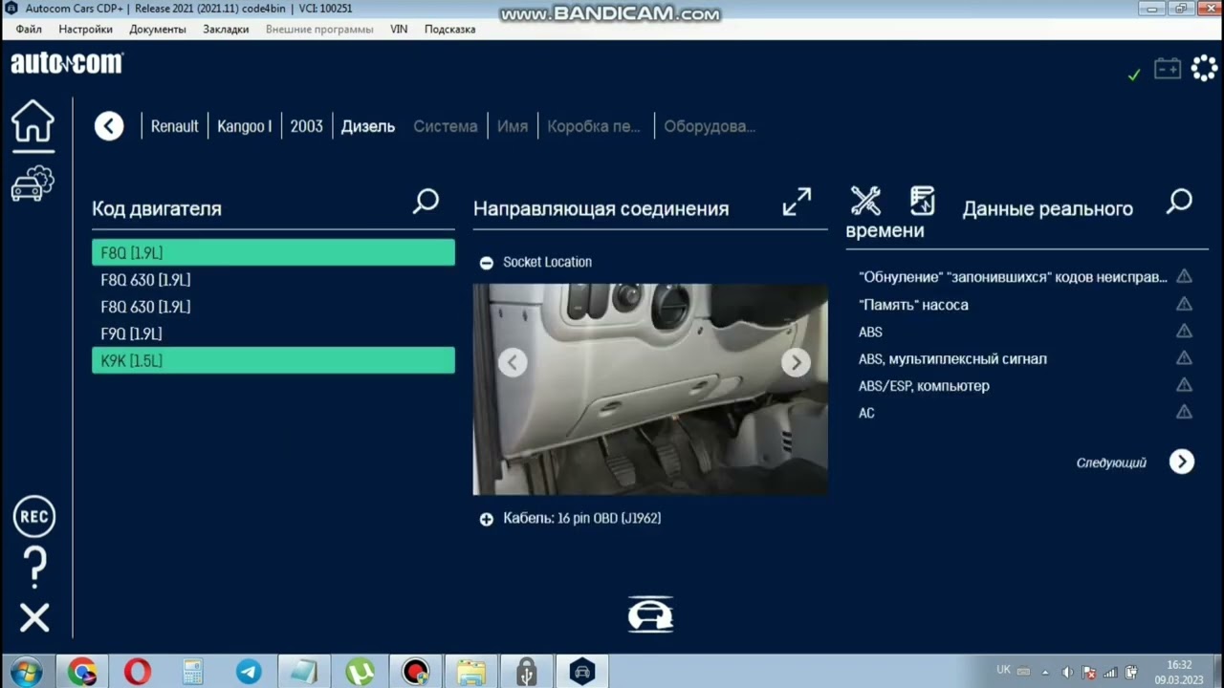Show next socket location image
The height and width of the screenshot is (688, 1224).
pyautogui.click(x=796, y=362)
